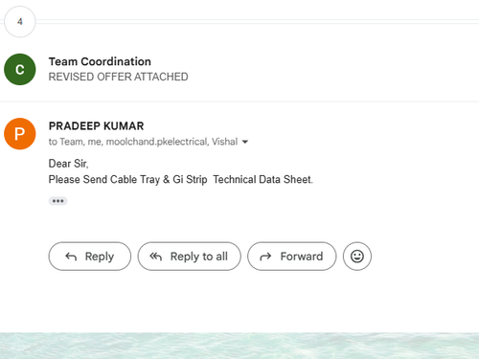Click the forward arrow icon

point(265,257)
